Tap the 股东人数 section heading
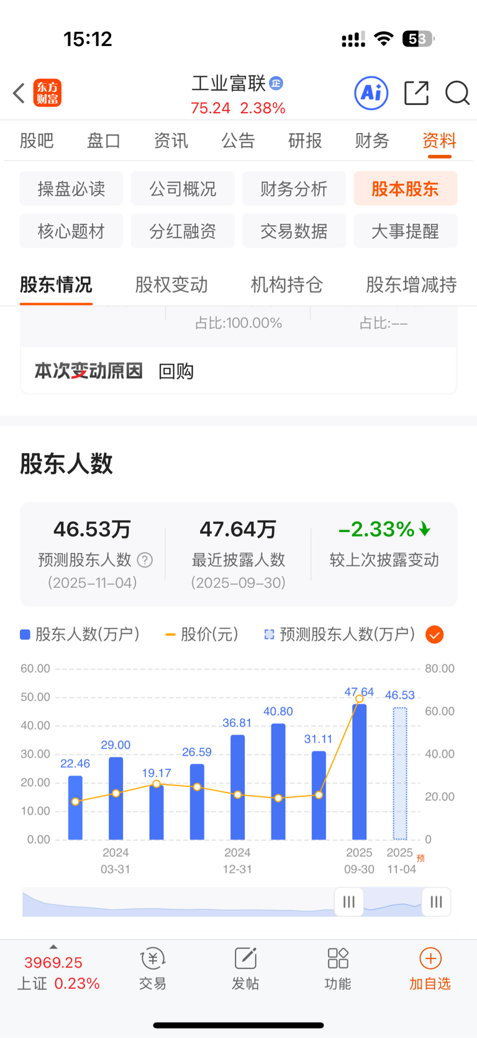This screenshot has width=477, height=1038. (66, 464)
